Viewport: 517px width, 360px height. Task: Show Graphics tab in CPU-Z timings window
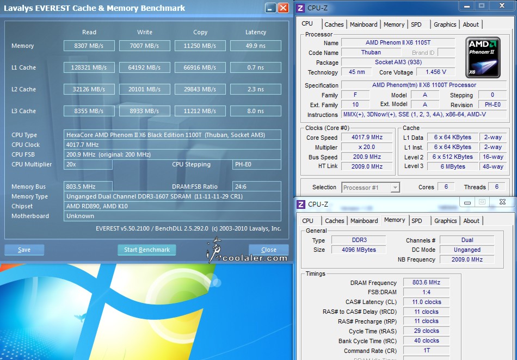point(446,221)
